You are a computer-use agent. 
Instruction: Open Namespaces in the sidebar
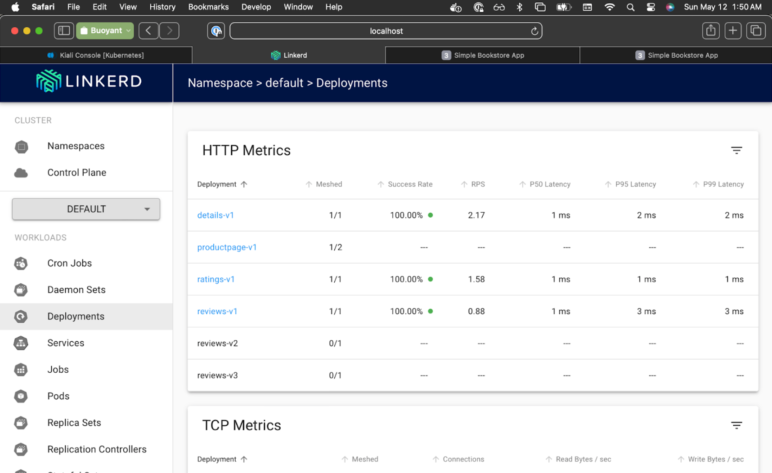(x=76, y=146)
